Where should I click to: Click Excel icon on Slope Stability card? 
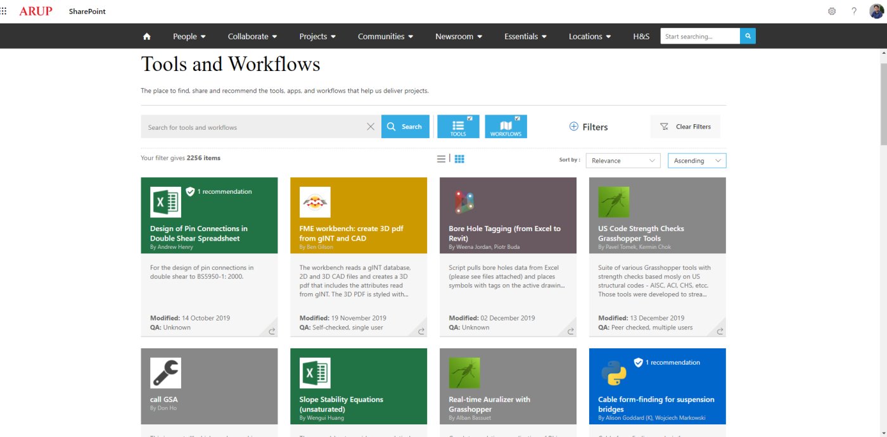(315, 373)
